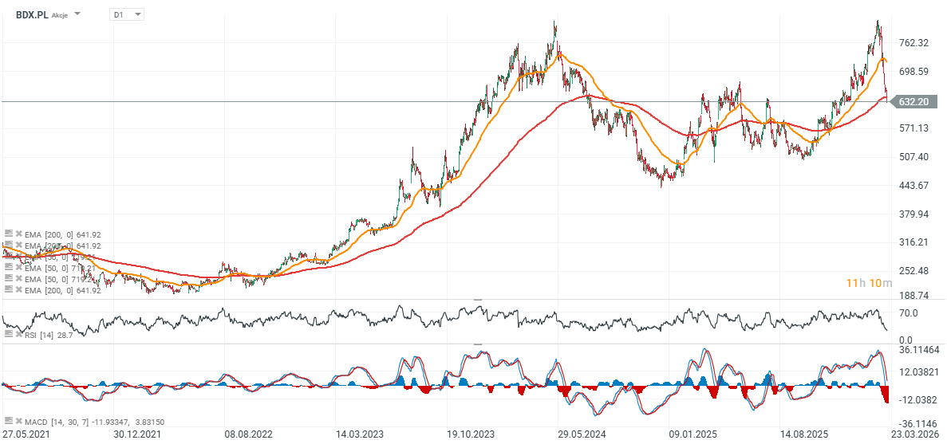Screen dimensions: 947x448
Task: Remove the MACD indicator from chart
Action: [x=18, y=420]
